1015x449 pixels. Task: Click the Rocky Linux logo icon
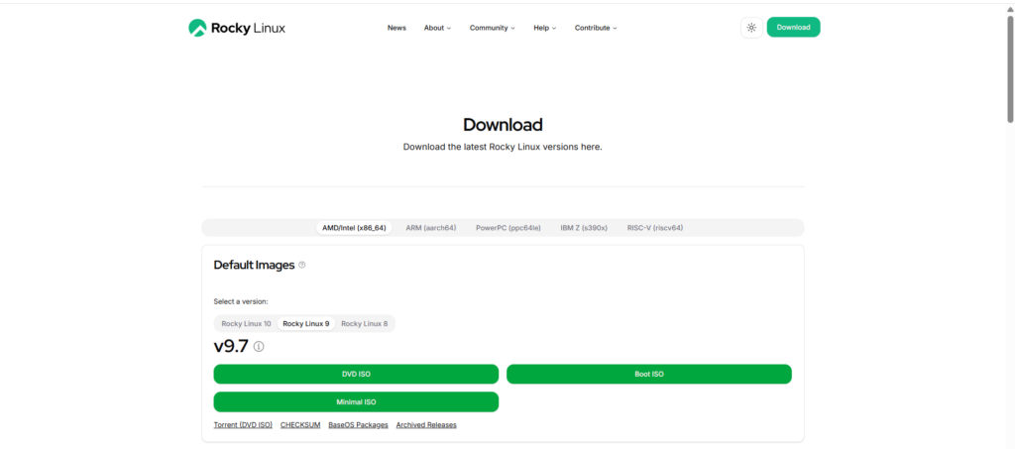(197, 28)
